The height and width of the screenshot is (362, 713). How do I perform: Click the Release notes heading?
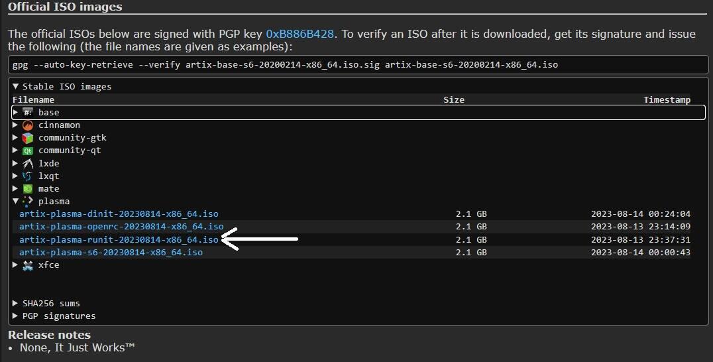[49, 335]
